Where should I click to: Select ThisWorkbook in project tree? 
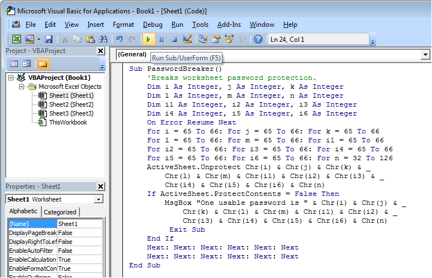point(68,122)
